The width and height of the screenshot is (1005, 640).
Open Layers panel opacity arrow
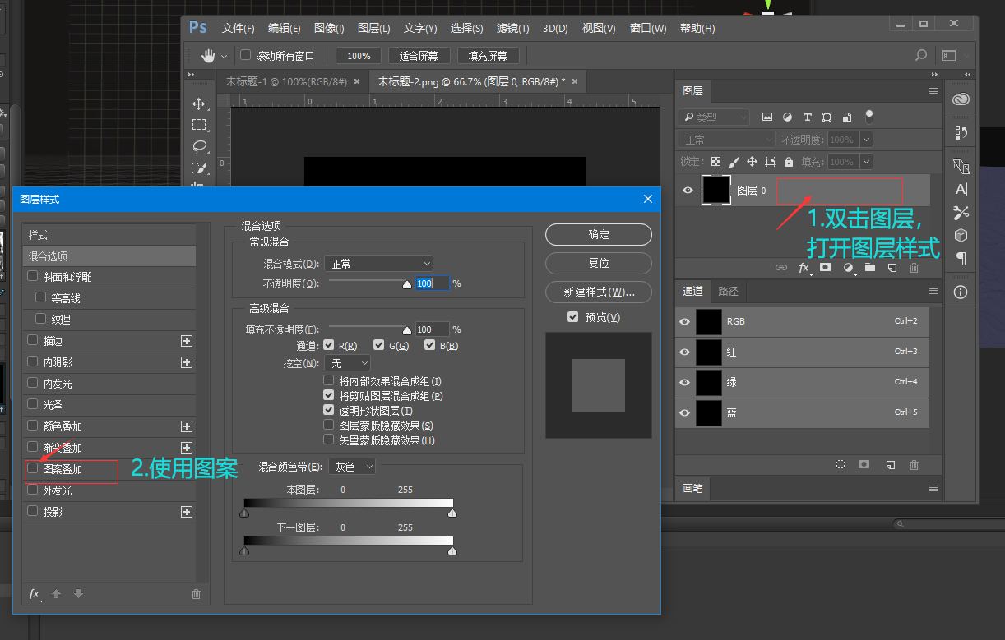(867, 140)
